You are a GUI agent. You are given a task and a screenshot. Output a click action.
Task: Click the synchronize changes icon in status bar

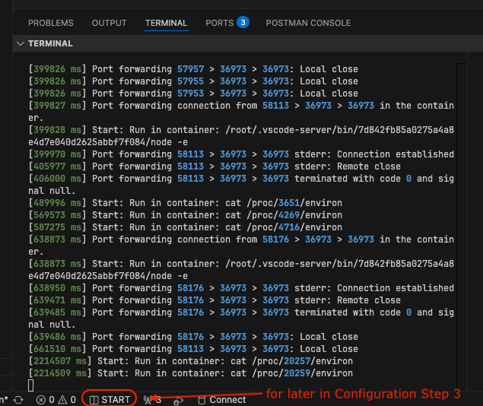tap(18, 400)
